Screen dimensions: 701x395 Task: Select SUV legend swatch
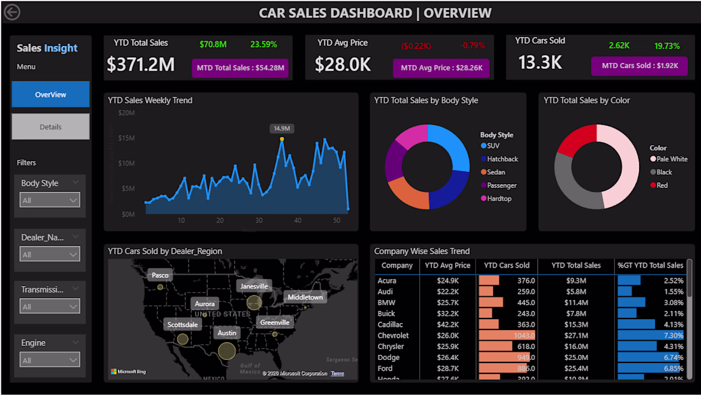pos(483,146)
